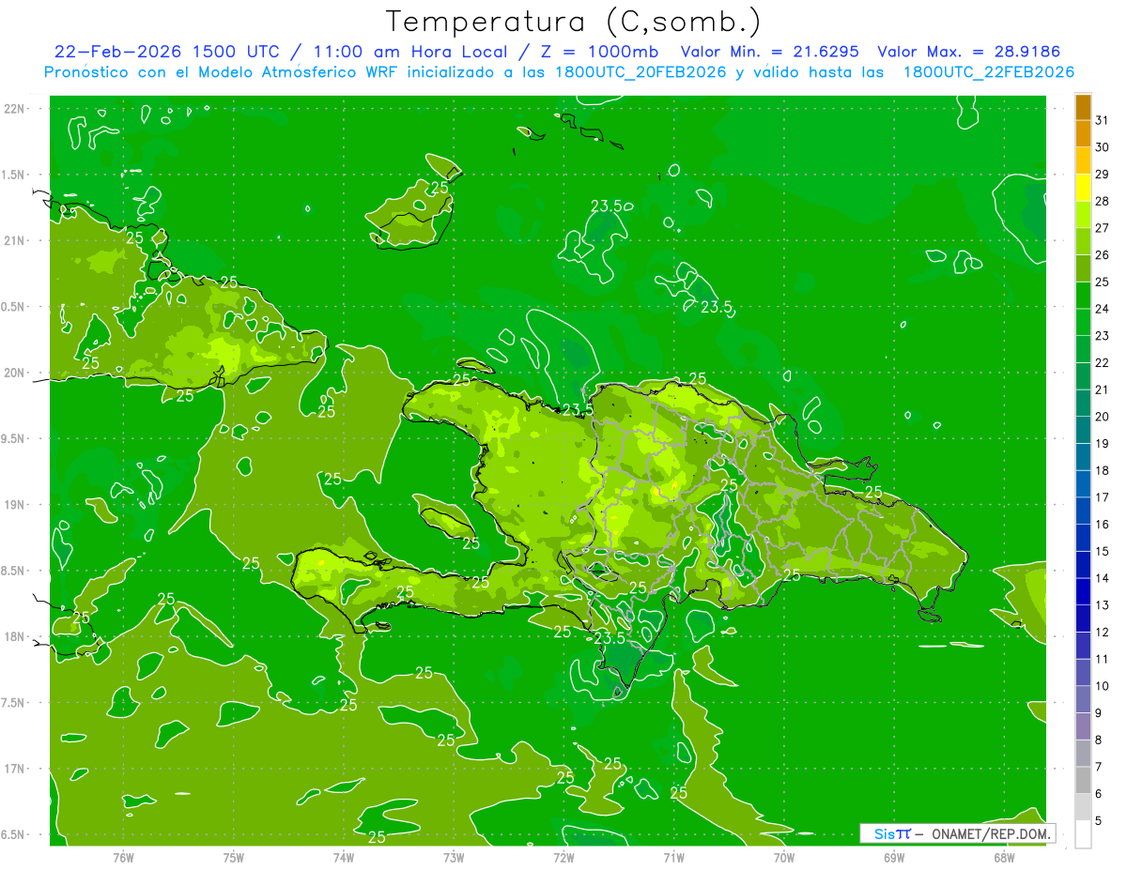The width and height of the screenshot is (1127, 870).
Task: Click the orange swatch between 30 and 31
Action: (x=1083, y=134)
